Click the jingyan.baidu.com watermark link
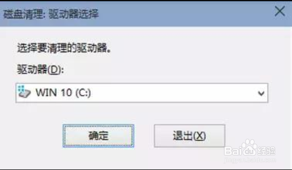The image size is (292, 170). pyautogui.click(x=250, y=160)
